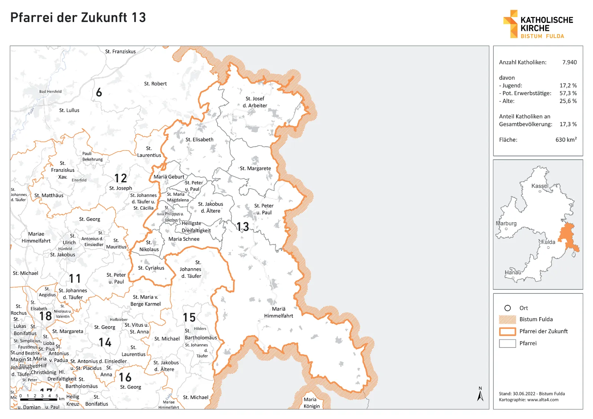Select the area value '630 km²'

pyautogui.click(x=566, y=140)
